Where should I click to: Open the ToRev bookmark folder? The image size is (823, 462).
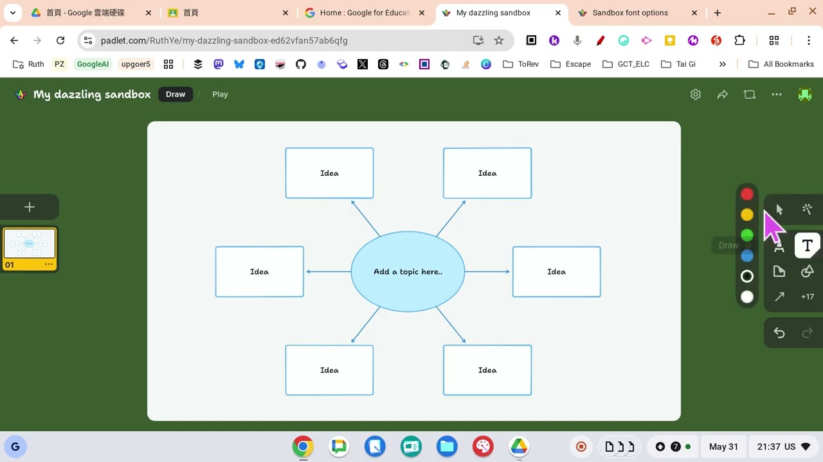pos(521,64)
